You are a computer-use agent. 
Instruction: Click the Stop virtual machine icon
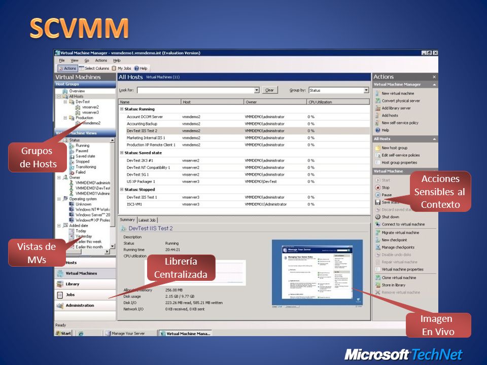(x=377, y=188)
